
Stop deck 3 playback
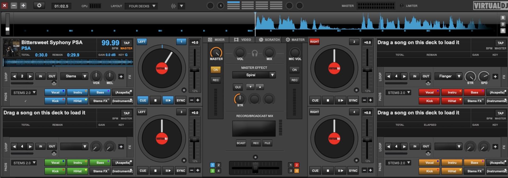point(156,171)
